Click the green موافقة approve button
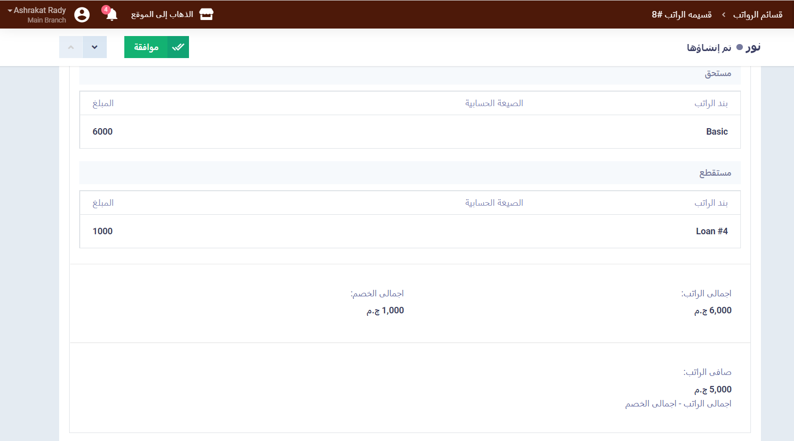Image resolution: width=794 pixels, height=441 pixels. [x=156, y=47]
